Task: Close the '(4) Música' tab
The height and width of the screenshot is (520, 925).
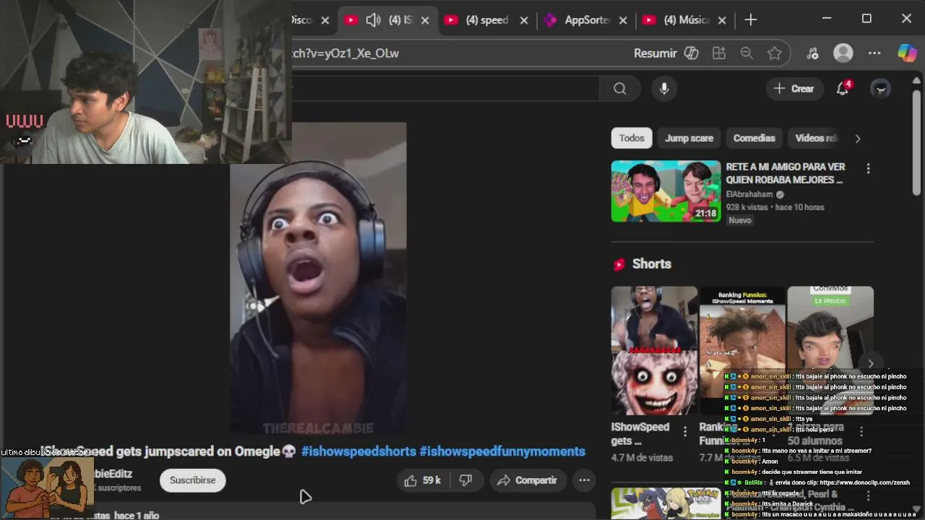Action: coord(723,20)
